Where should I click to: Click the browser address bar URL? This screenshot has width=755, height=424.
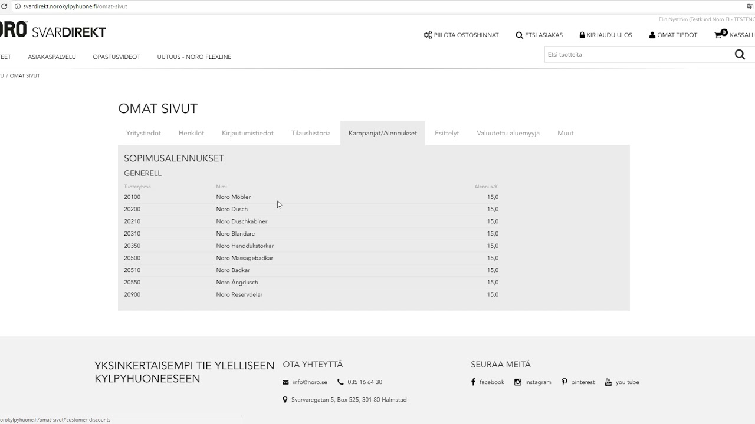point(75,6)
